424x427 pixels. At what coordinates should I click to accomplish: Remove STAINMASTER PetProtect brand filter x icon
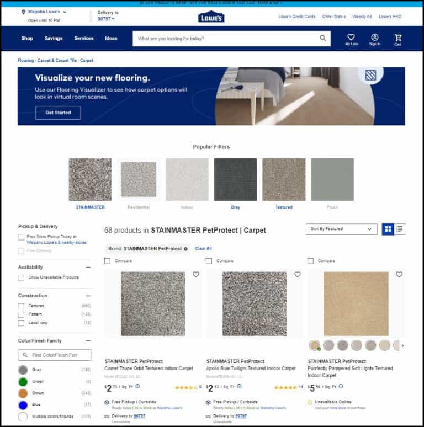pyautogui.click(x=185, y=249)
